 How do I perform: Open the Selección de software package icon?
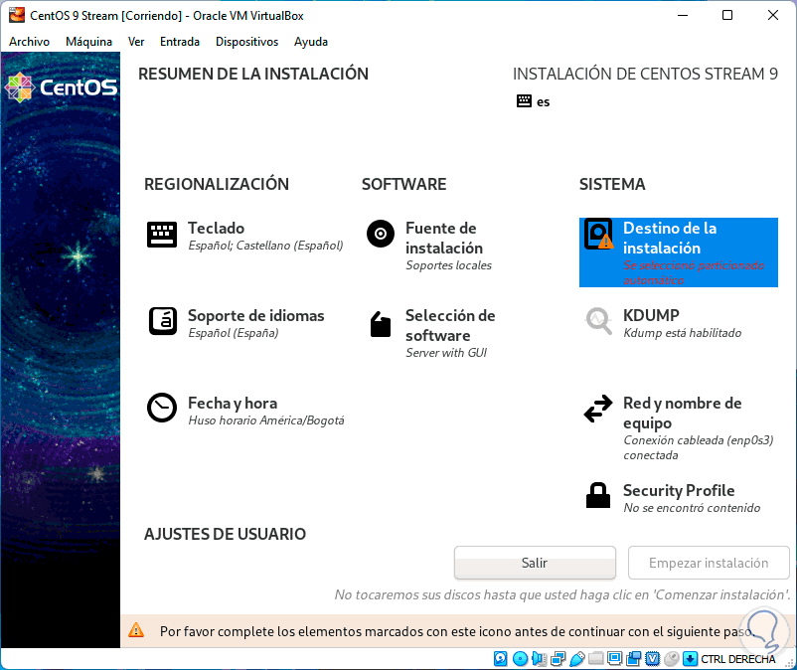tap(381, 324)
